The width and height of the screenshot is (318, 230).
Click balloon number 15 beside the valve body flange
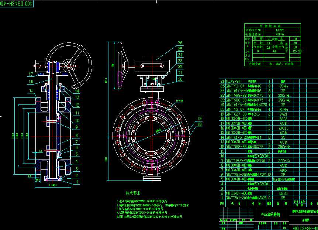[31, 90]
